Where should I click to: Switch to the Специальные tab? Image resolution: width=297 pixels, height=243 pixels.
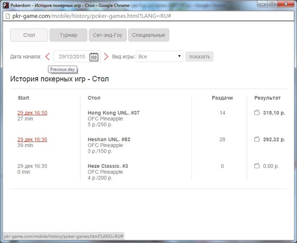[x=148, y=35]
